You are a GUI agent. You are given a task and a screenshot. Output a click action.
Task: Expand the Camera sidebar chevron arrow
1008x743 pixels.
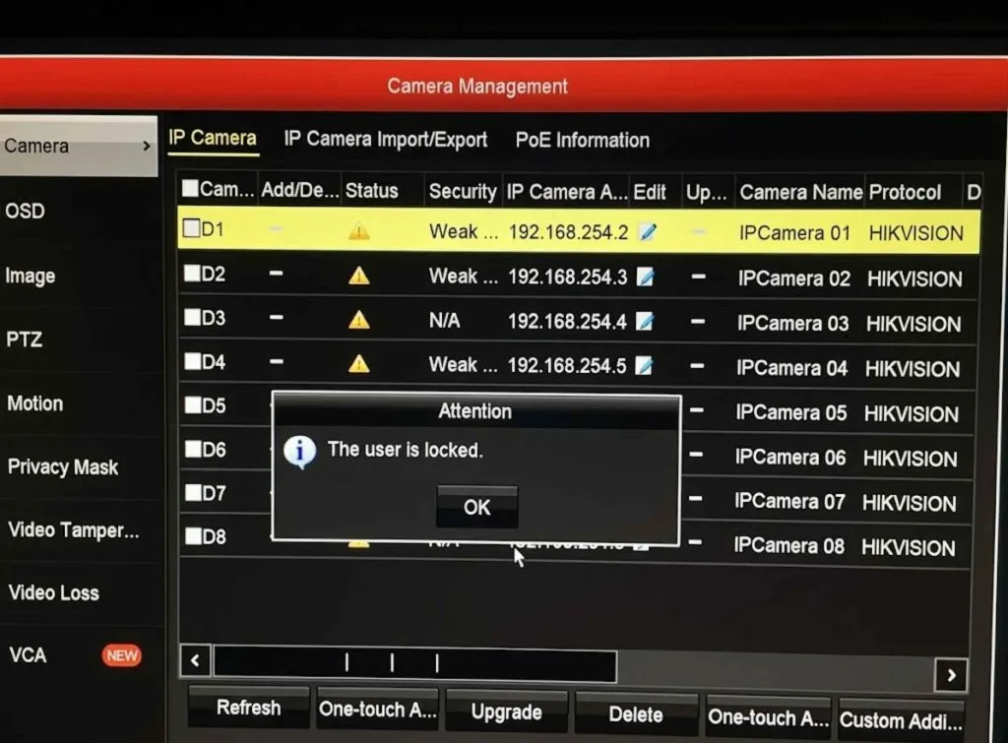[147, 146]
